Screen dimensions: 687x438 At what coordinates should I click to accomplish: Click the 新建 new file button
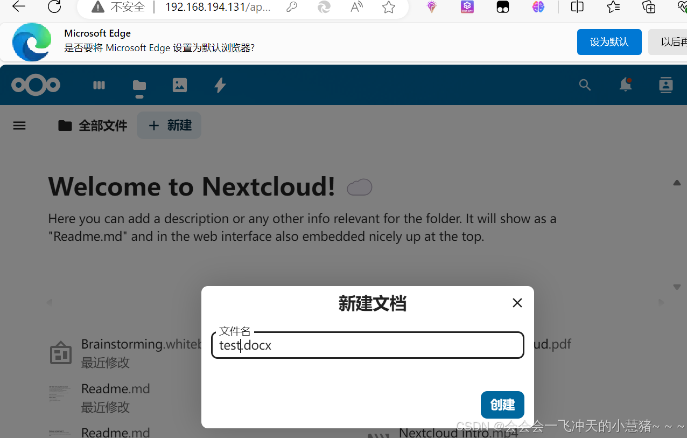click(x=169, y=125)
